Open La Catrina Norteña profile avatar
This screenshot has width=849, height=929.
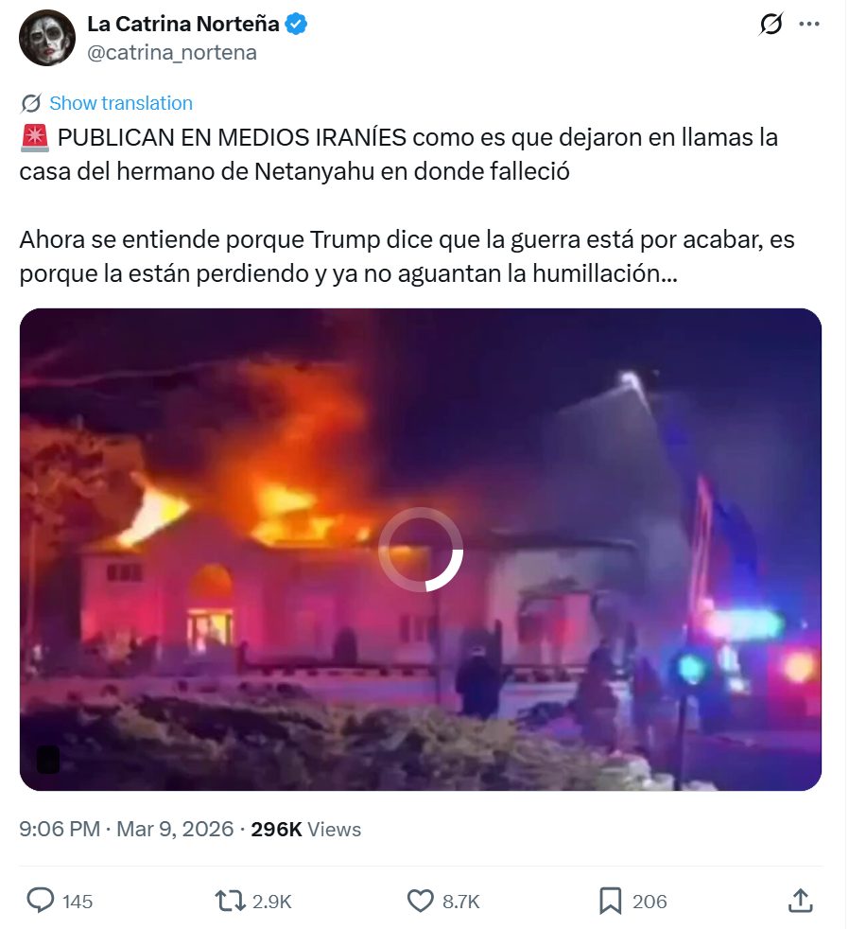pyautogui.click(x=47, y=38)
